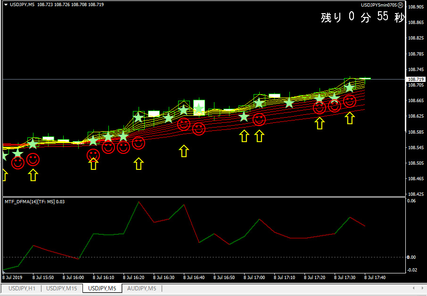Click the 8 Jul 17:40 time label
The width and height of the screenshot is (427, 296).
tap(375, 278)
